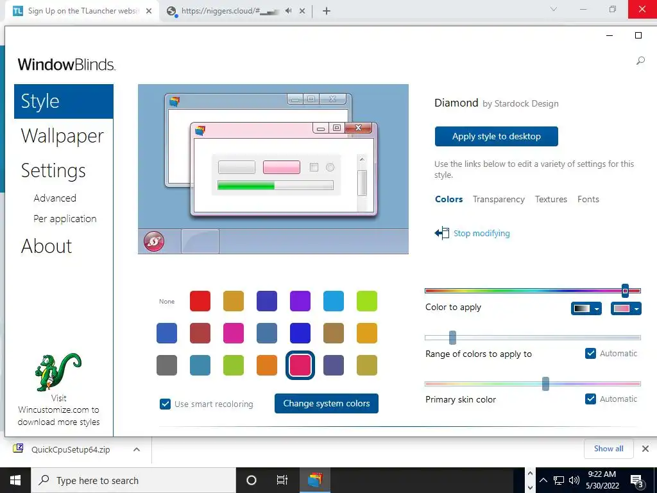Select the gray color swatch

tap(167, 365)
